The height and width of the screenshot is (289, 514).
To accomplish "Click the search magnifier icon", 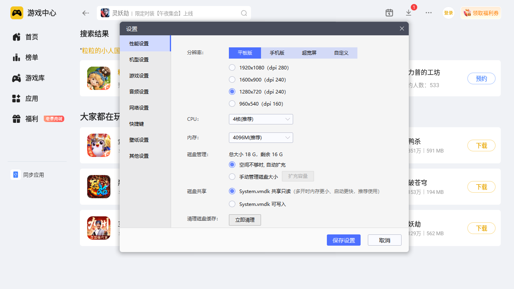I will click(244, 13).
